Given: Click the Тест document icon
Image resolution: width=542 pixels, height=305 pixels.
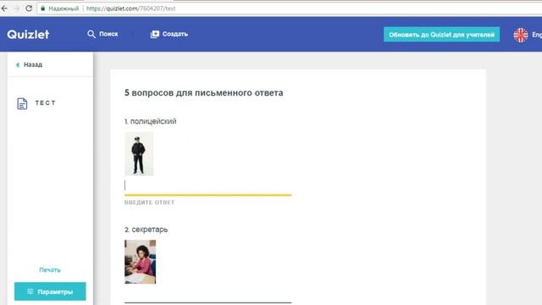Looking at the screenshot, I should (x=22, y=103).
